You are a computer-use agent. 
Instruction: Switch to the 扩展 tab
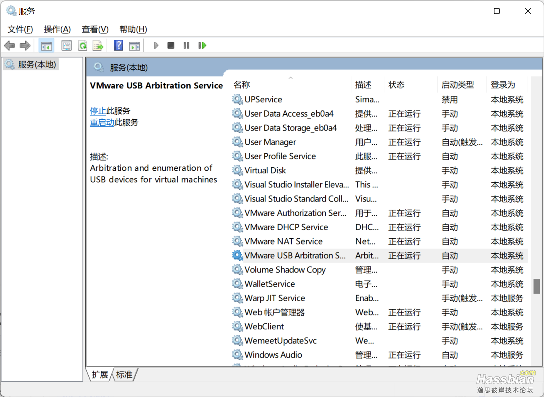(x=100, y=375)
